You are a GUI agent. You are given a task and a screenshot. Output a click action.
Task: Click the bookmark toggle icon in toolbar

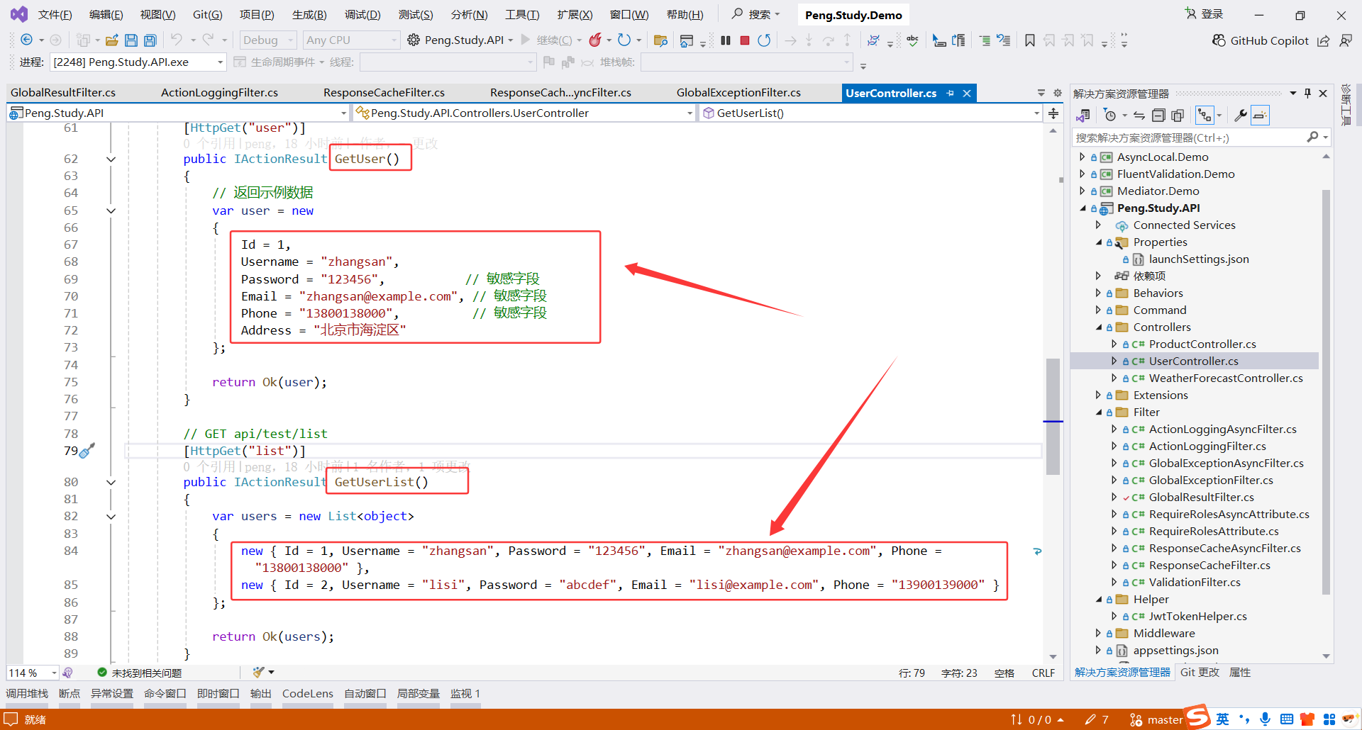1030,40
